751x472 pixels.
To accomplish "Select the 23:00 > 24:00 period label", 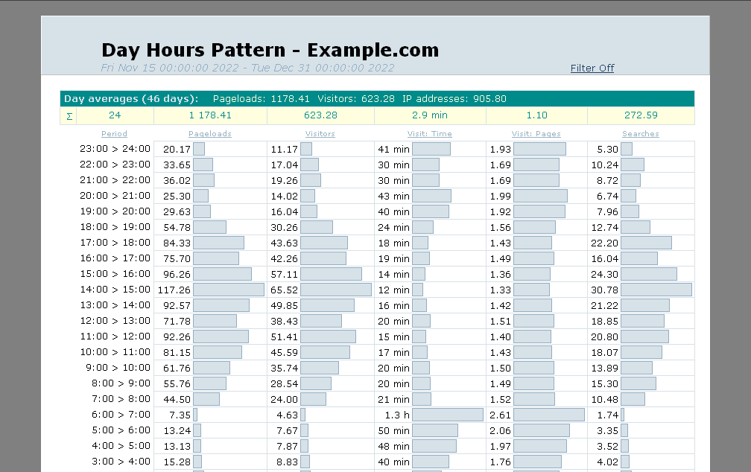I will click(x=115, y=149).
